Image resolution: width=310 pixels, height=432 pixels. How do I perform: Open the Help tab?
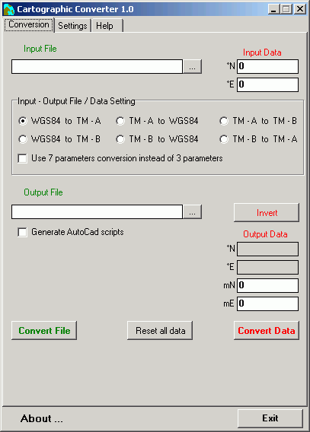coord(107,26)
